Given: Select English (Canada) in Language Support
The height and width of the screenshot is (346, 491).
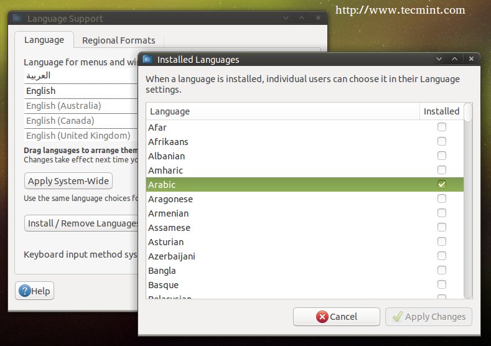Looking at the screenshot, I should [x=81, y=121].
